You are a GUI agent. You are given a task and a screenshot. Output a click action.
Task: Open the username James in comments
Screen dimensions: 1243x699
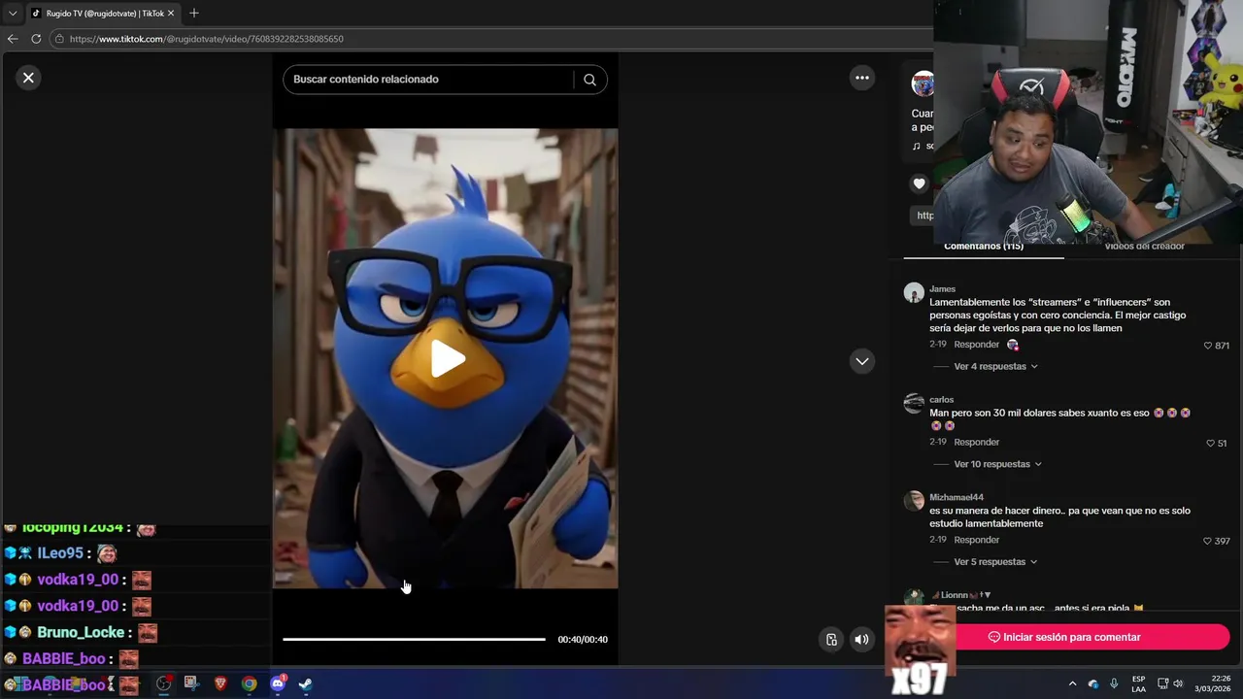pos(942,288)
